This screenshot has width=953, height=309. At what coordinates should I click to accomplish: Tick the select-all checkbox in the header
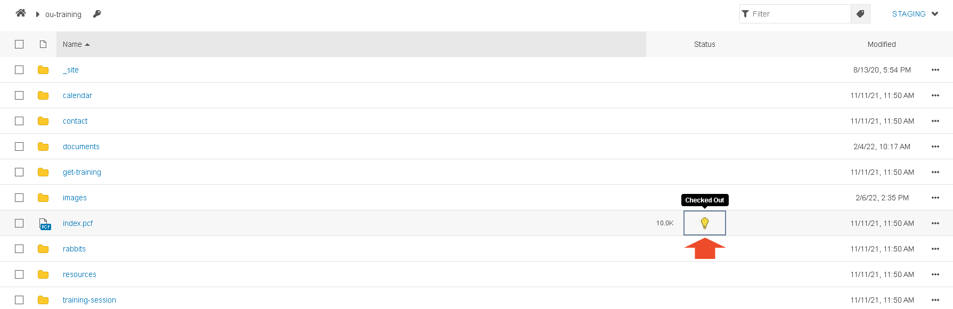[19, 44]
